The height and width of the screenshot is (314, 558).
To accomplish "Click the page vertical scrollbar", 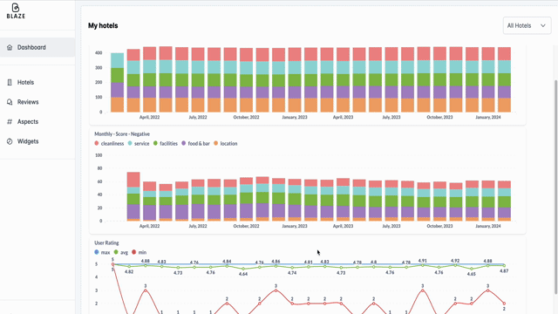I will (555, 186).
